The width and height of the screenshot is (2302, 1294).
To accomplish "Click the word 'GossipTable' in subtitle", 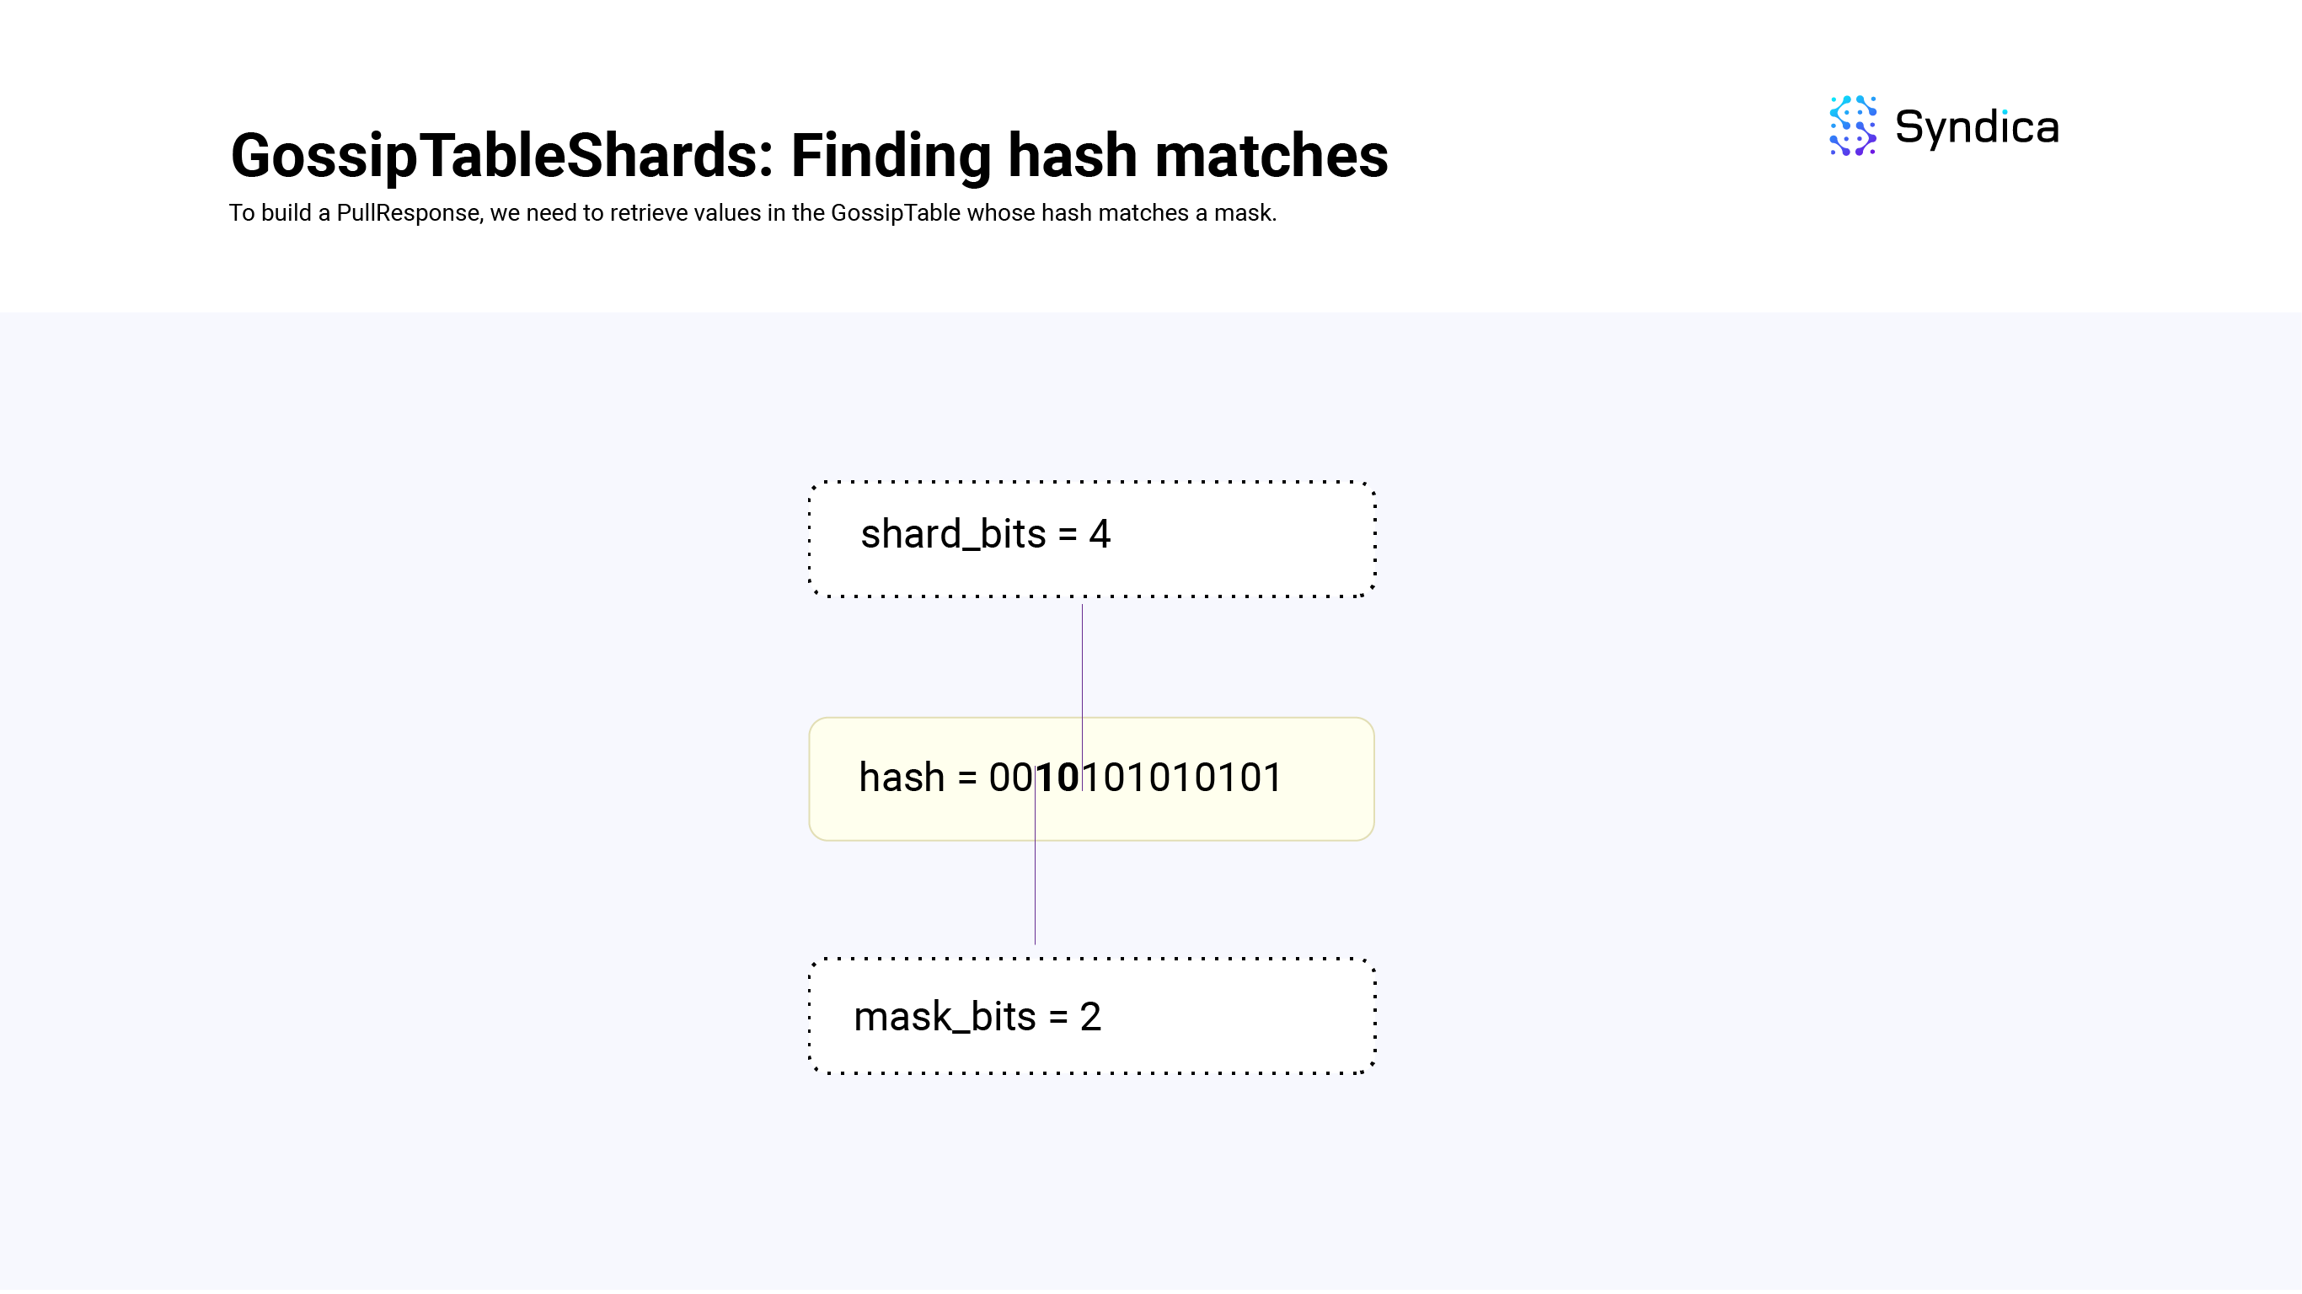I will click(896, 212).
